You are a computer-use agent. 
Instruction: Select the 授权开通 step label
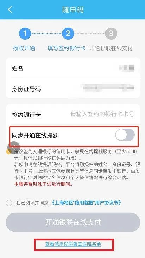[24, 48]
